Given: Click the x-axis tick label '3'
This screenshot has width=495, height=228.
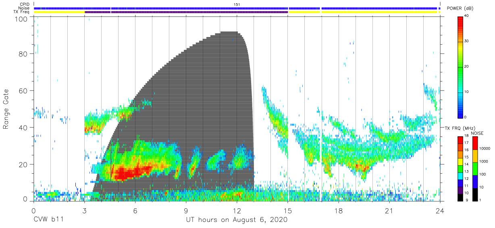Looking at the screenshot, I should tap(84, 211).
